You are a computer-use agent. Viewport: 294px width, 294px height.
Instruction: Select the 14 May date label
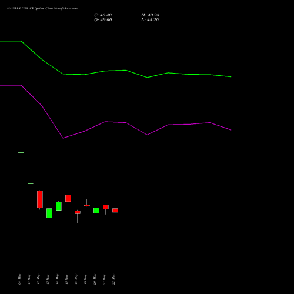pos(57,279)
